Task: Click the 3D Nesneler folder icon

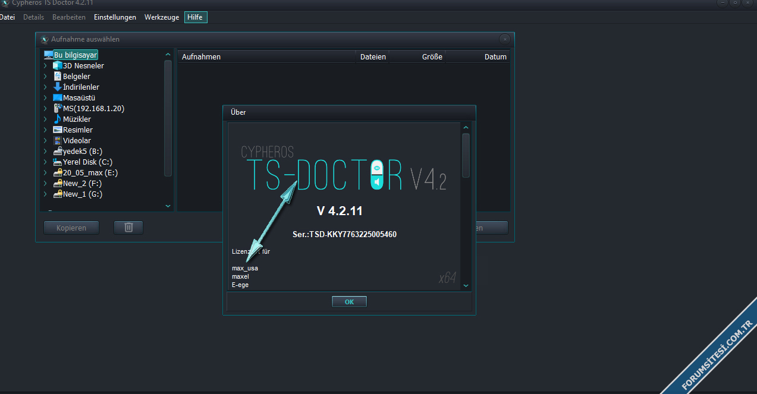Action: click(57, 65)
